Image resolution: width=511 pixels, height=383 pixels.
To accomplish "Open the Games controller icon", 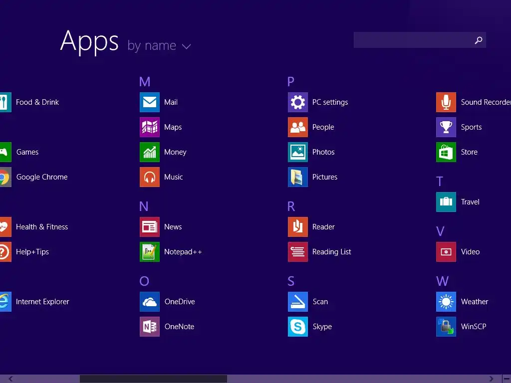I will click(5, 152).
